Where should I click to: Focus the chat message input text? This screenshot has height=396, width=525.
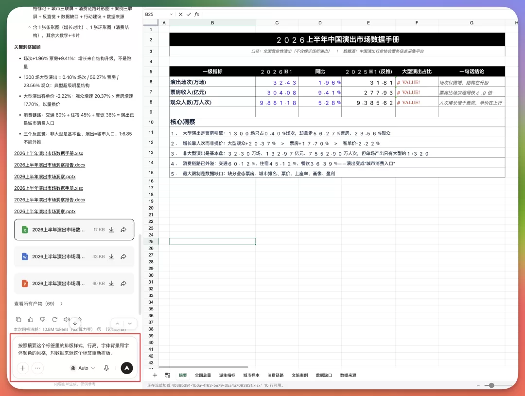tap(73, 349)
